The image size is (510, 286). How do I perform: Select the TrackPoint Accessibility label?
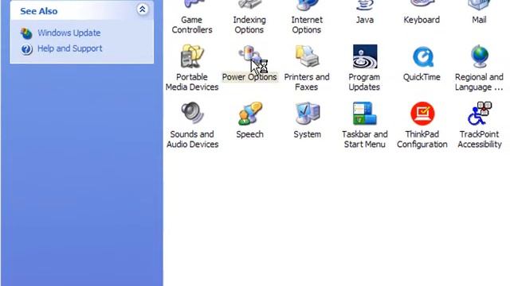(x=480, y=139)
